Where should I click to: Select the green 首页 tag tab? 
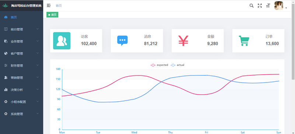tap(52, 15)
